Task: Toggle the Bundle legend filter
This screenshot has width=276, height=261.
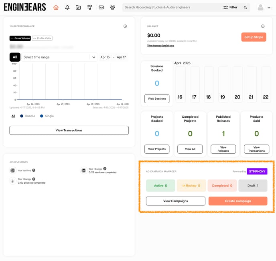Action: (x=27, y=116)
